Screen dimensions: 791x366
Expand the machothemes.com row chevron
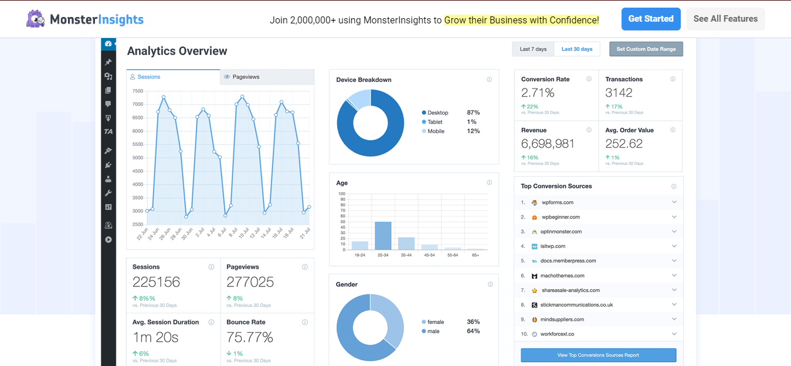674,275
